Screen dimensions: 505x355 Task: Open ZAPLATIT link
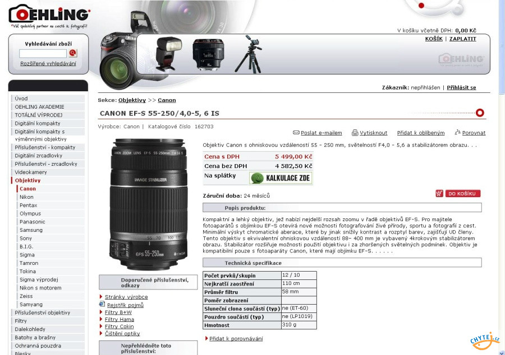click(463, 39)
